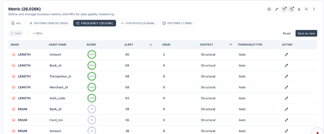The image size is (324, 134).
Task: Edit the Card_bin row via pencil icon
Action: point(286,120)
